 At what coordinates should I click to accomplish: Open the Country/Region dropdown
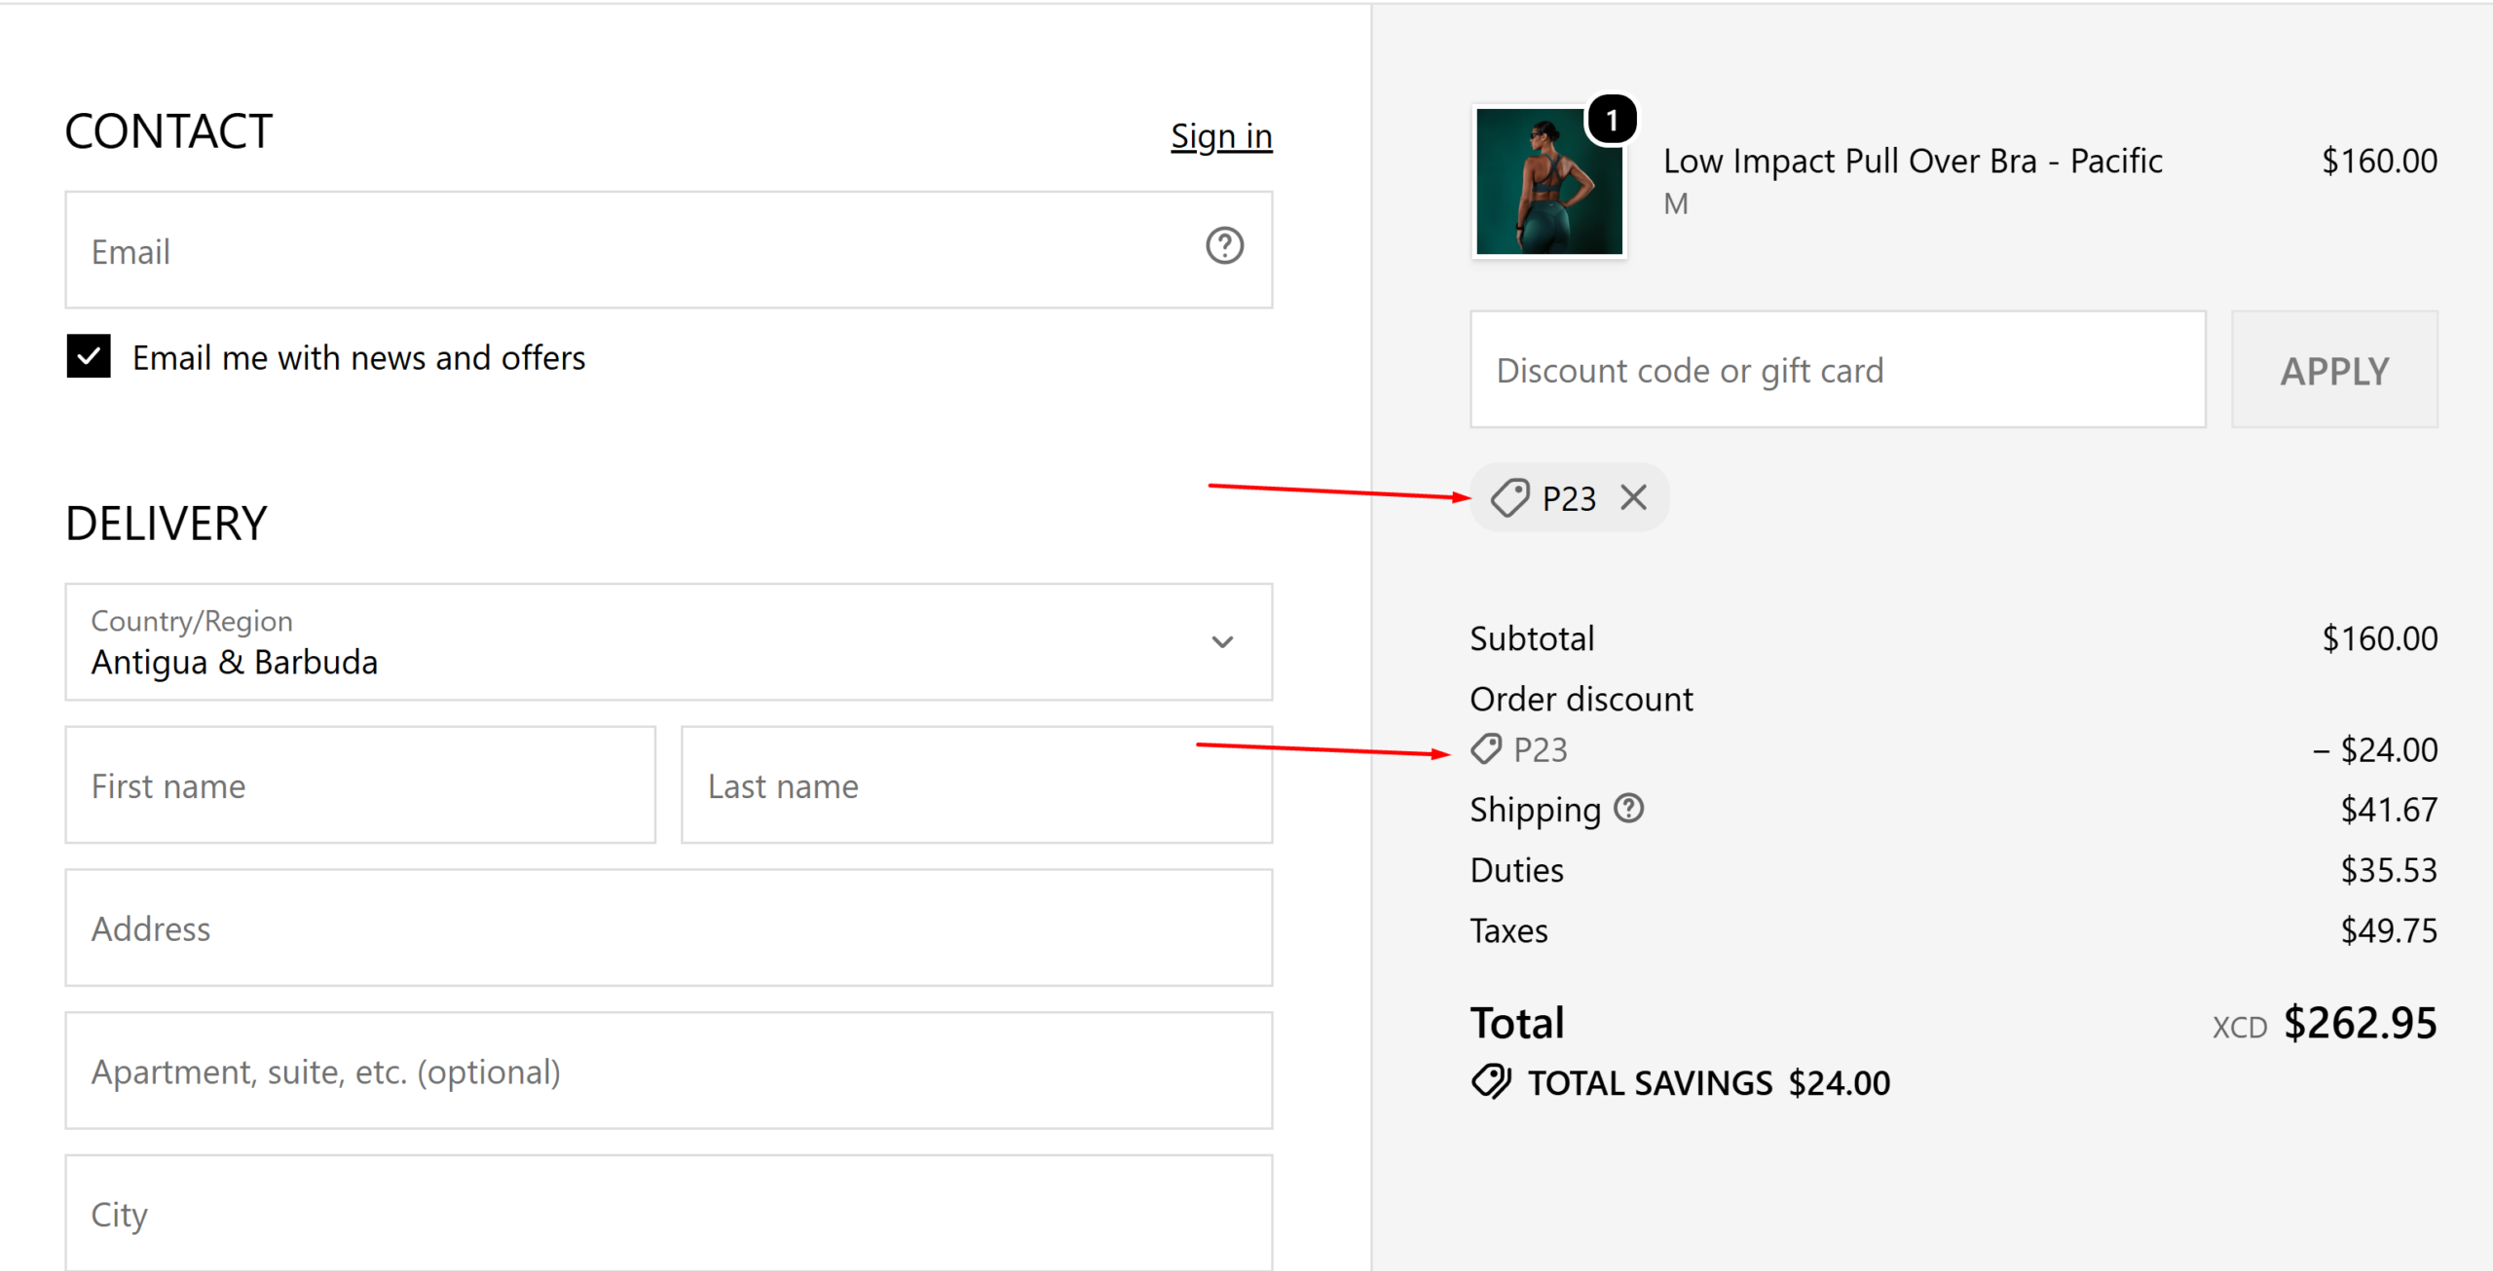[669, 641]
